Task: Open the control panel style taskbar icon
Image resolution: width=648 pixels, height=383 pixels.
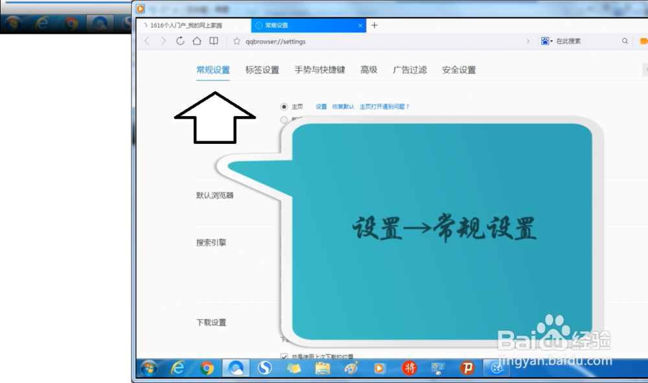Action: 438,367
